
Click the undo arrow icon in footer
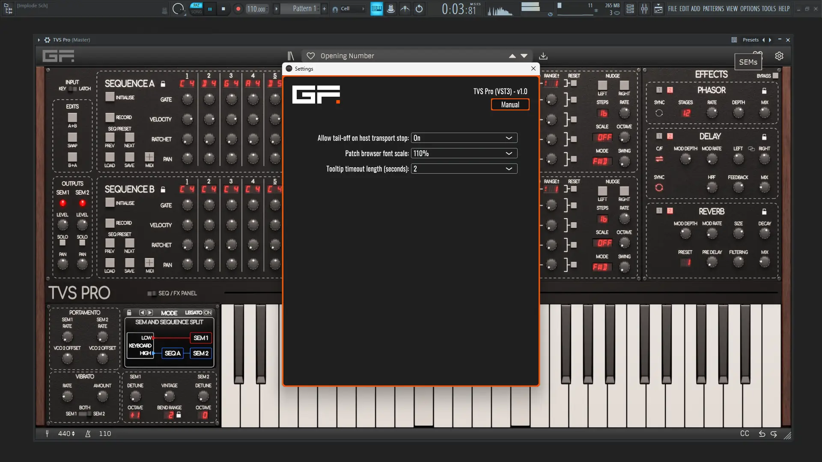click(762, 434)
